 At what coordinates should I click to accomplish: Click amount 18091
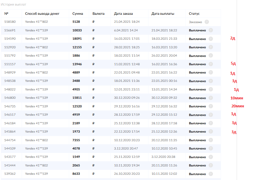77,39
